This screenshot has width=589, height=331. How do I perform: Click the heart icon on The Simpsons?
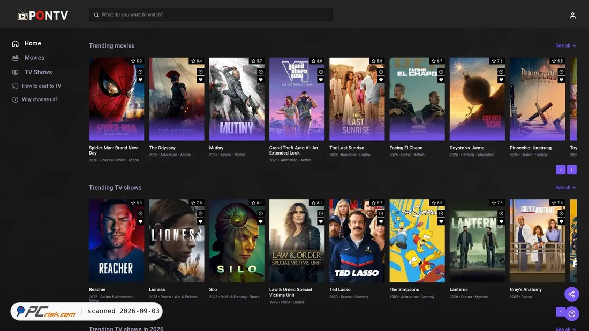(441, 221)
